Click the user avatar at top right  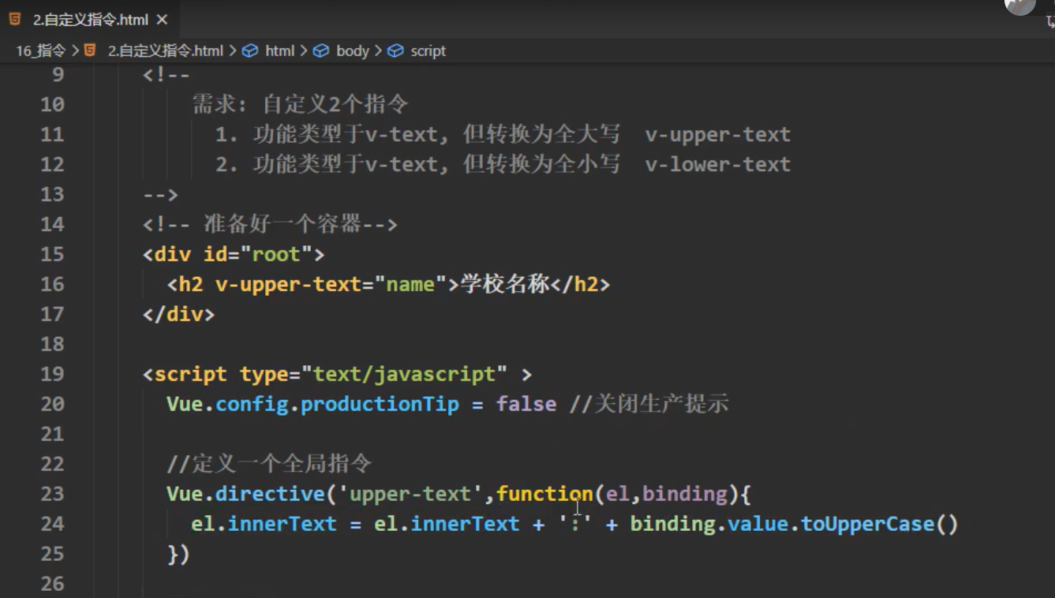[x=1019, y=6]
